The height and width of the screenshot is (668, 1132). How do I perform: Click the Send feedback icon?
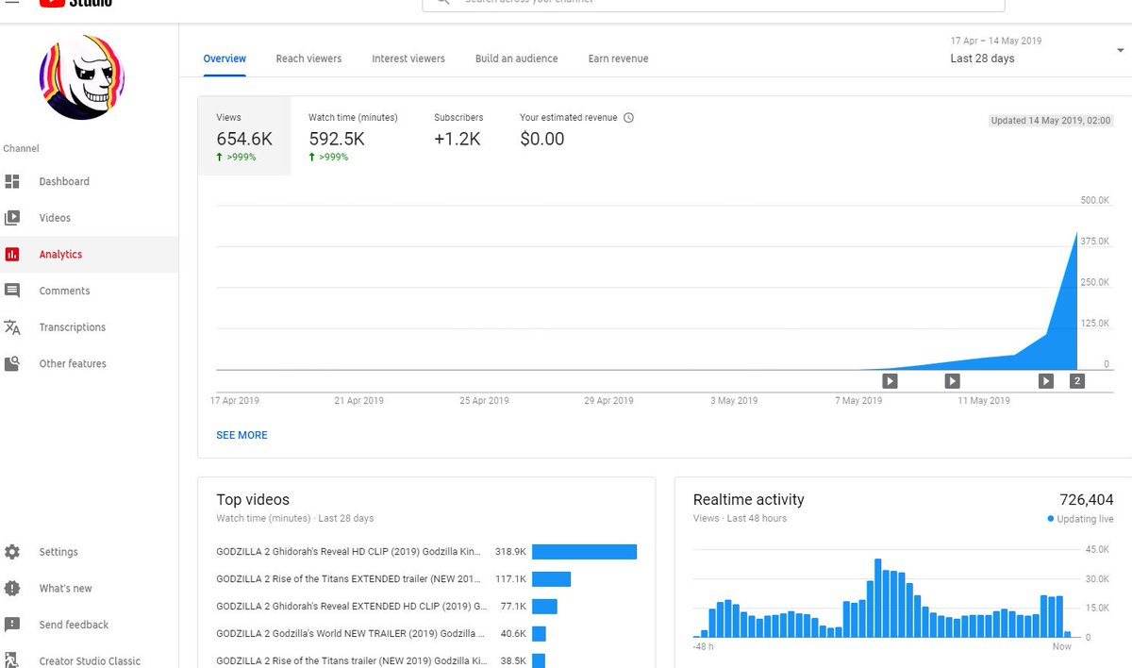click(12, 625)
